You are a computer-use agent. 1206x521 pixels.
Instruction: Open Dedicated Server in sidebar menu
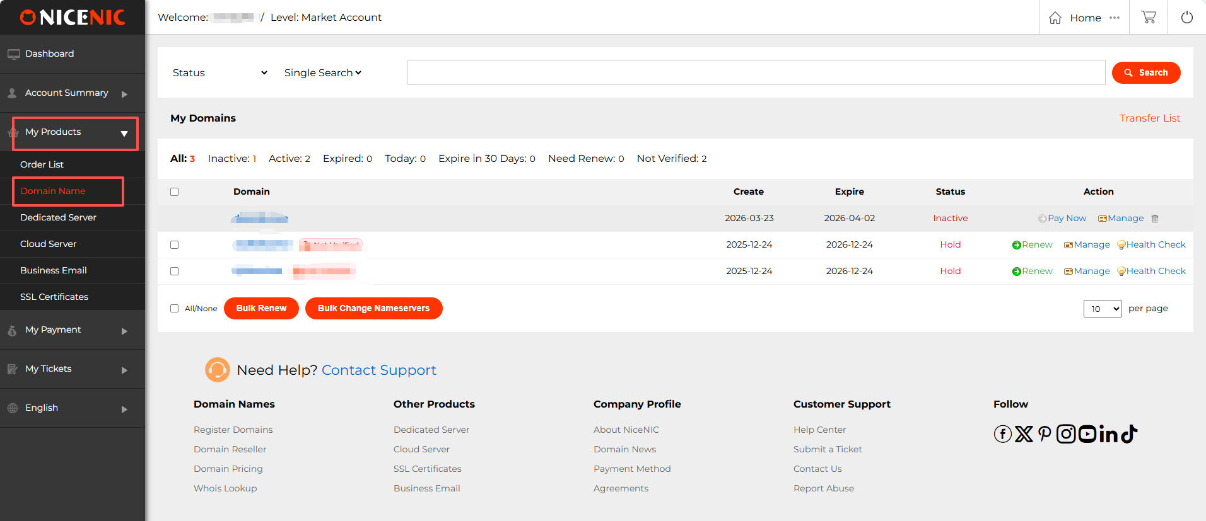(x=58, y=217)
